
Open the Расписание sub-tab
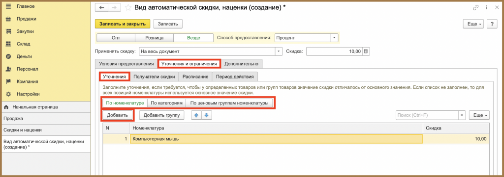[x=195, y=76]
